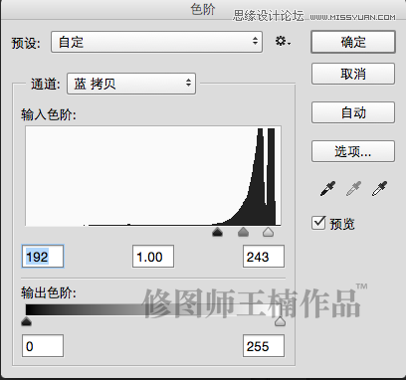Click the output black level slider
Image resolution: width=406 pixels, height=380 pixels.
[26, 321]
